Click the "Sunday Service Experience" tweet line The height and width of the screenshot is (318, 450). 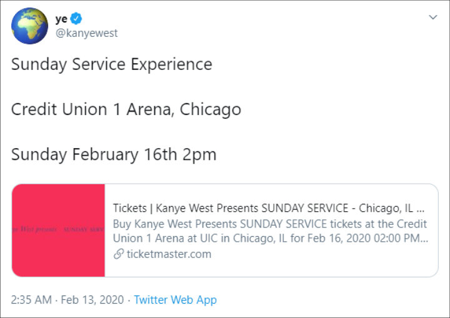click(112, 64)
